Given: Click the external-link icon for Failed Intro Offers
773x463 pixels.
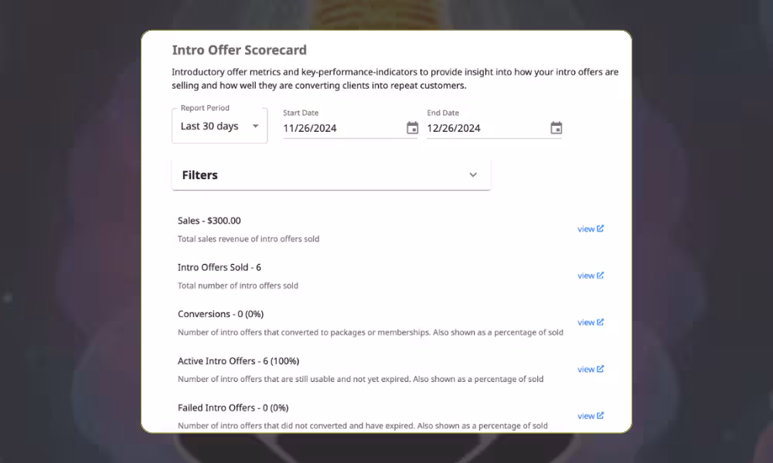Looking at the screenshot, I should (601, 416).
